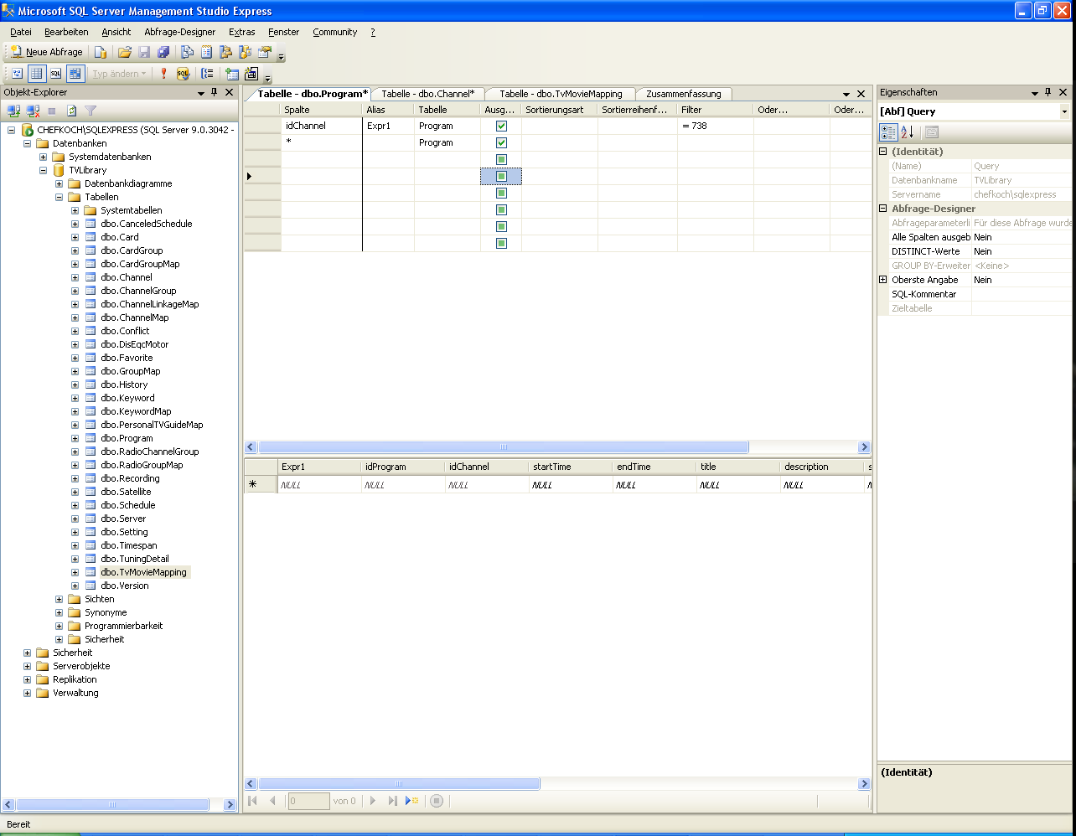Image resolution: width=1076 pixels, height=836 pixels.
Task: Click the Objekt-Explorer horizontal scrollbar thumb
Action: 112,805
